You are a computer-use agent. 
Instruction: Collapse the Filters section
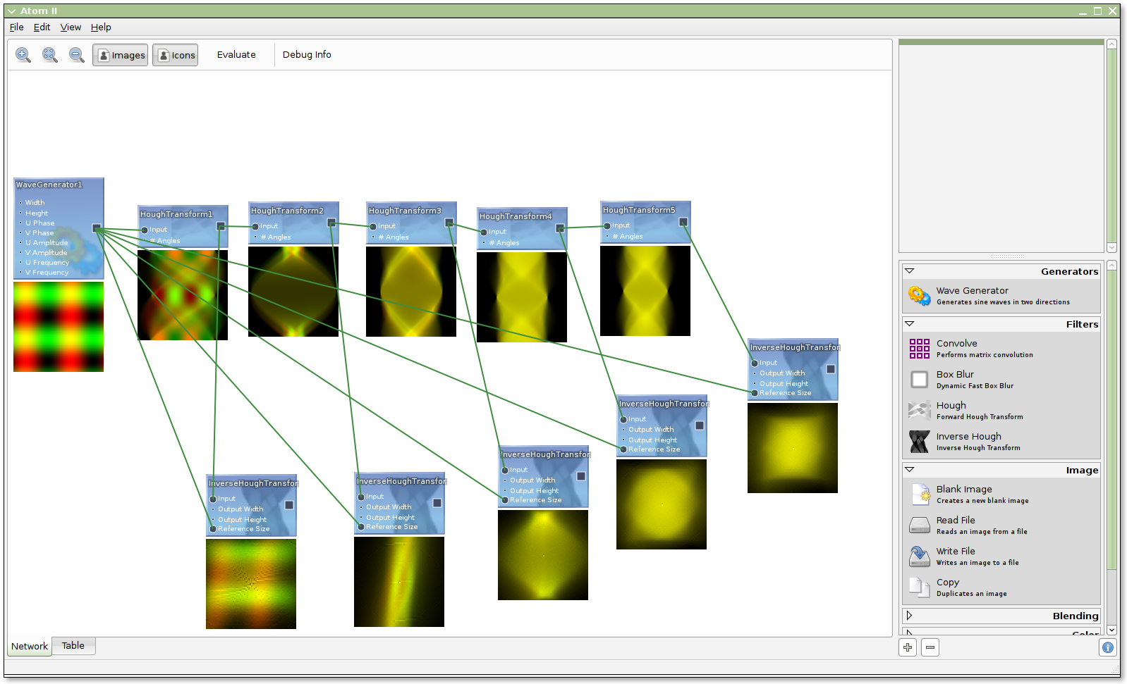[910, 324]
